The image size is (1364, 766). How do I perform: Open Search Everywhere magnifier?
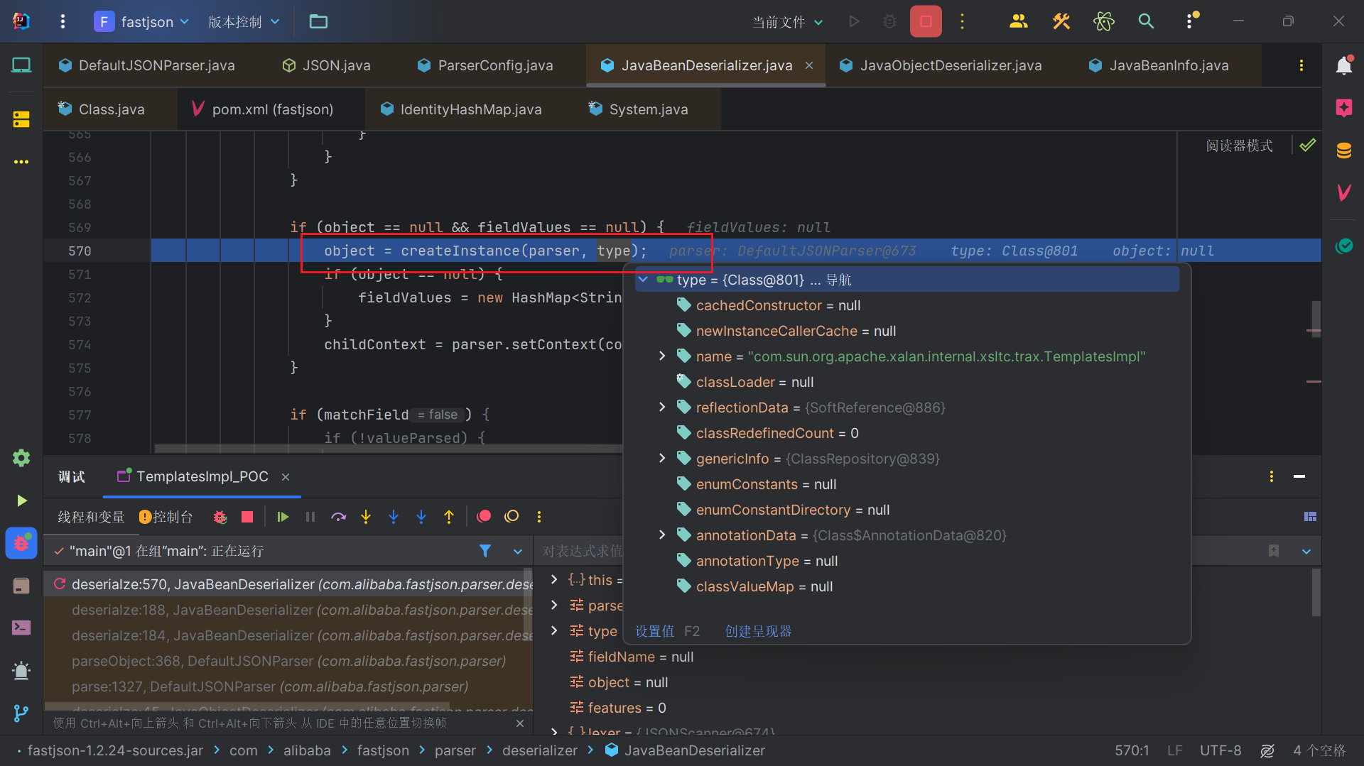pos(1146,22)
